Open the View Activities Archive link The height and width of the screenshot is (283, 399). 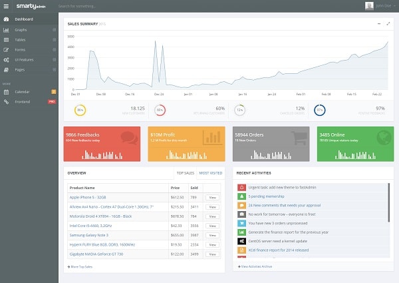[255, 266]
